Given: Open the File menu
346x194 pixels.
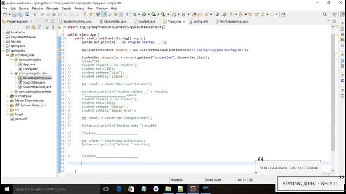Looking at the screenshot, I should tap(5, 8).
